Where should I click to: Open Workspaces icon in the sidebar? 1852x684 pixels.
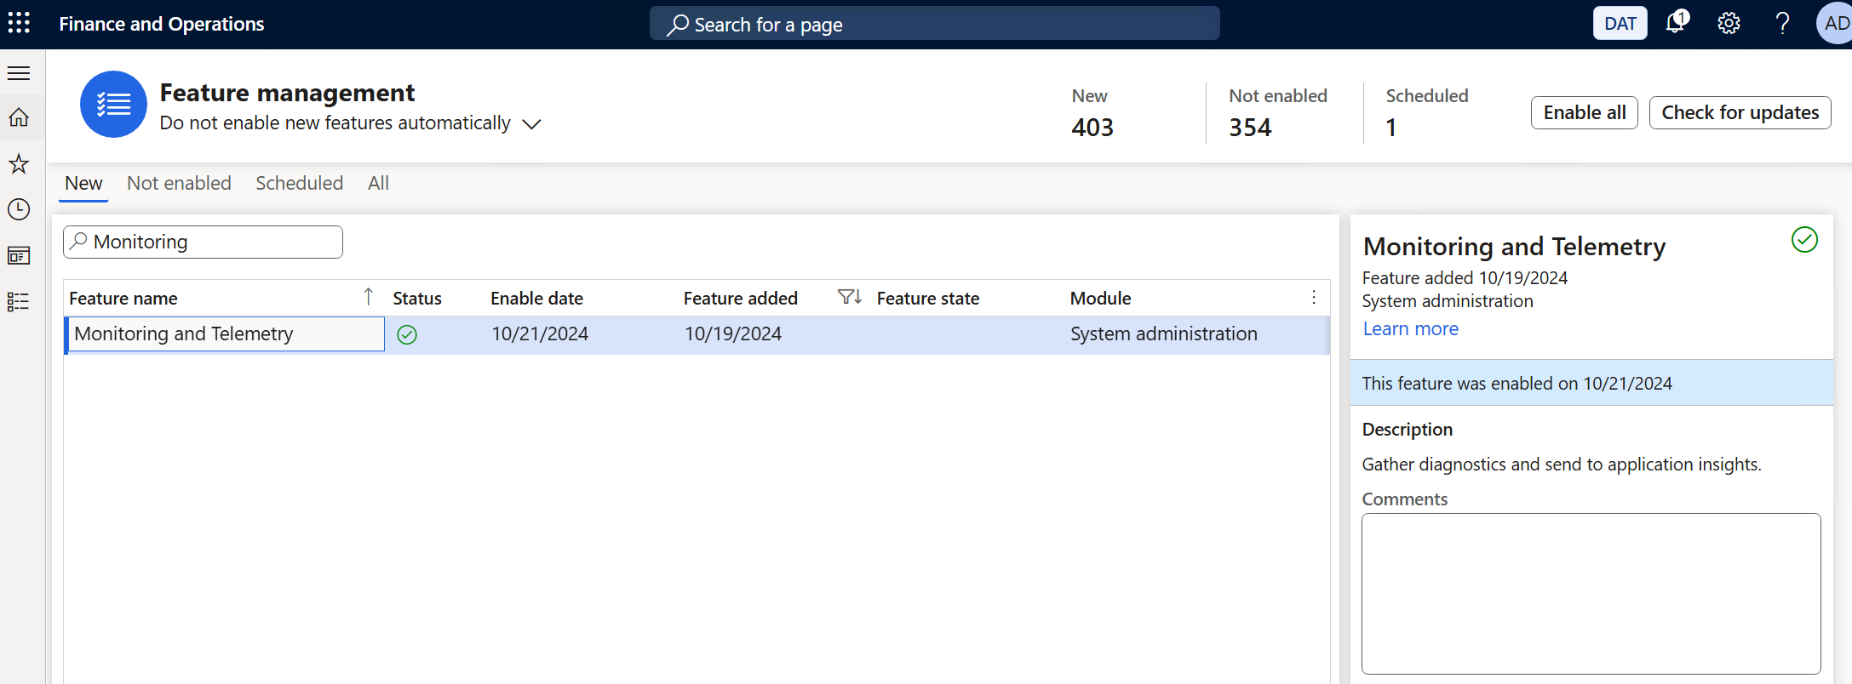coord(19,255)
